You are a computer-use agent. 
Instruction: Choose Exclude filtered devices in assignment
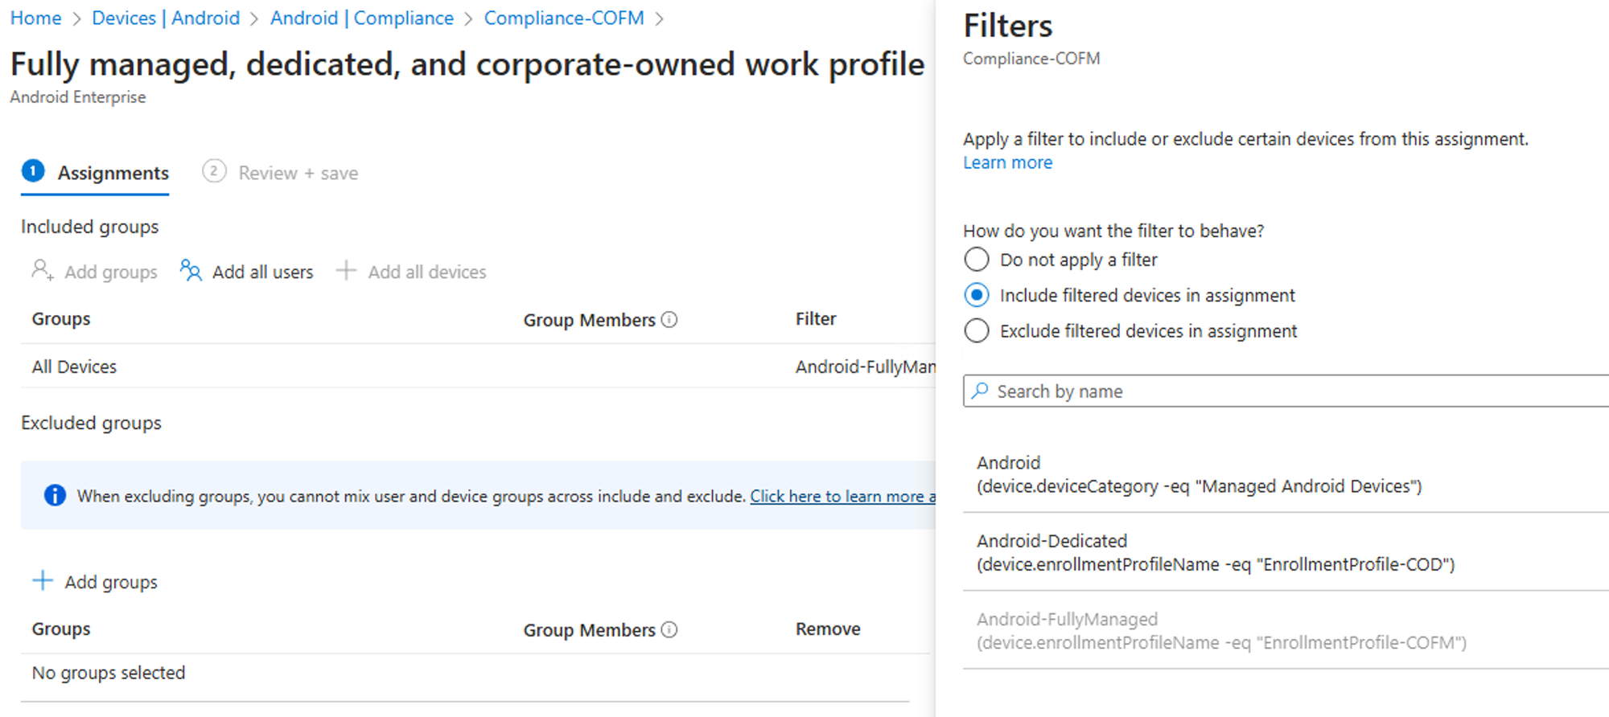pyautogui.click(x=977, y=331)
